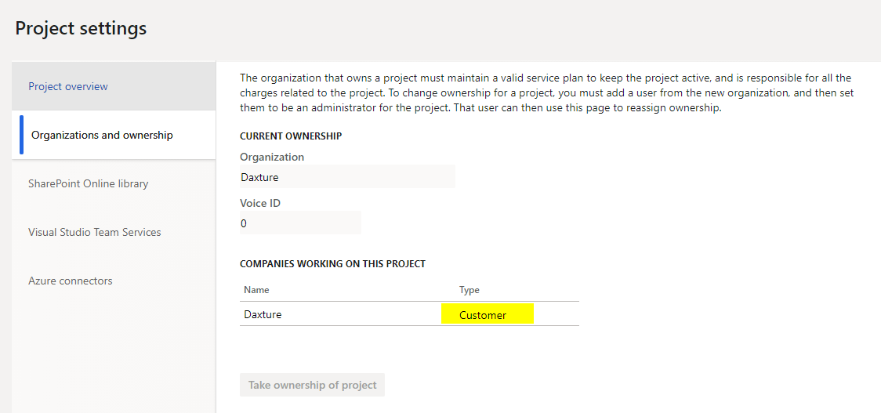Viewport: 881px width, 413px height.
Task: Click the Organization field label
Action: (272, 157)
